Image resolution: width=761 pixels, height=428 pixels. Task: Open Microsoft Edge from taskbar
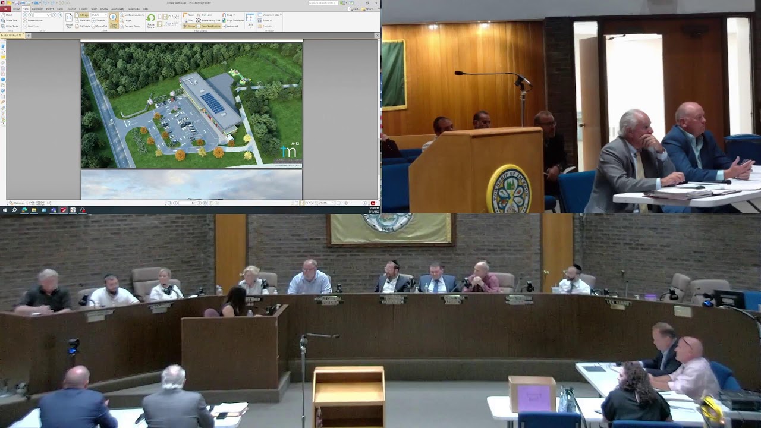coord(24,210)
